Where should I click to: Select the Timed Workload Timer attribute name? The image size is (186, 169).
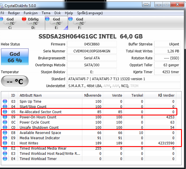pyautogui.click(x=38, y=159)
